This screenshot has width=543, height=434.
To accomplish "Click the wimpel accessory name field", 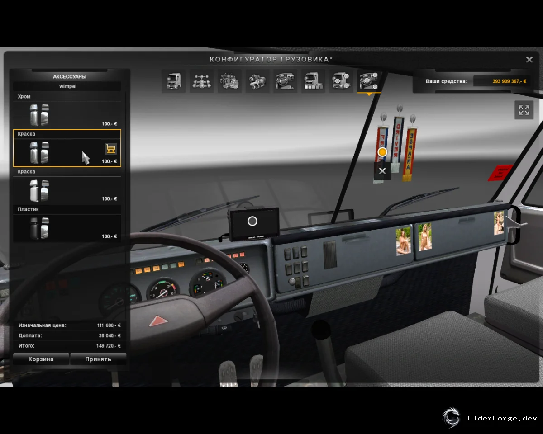I will (67, 86).
